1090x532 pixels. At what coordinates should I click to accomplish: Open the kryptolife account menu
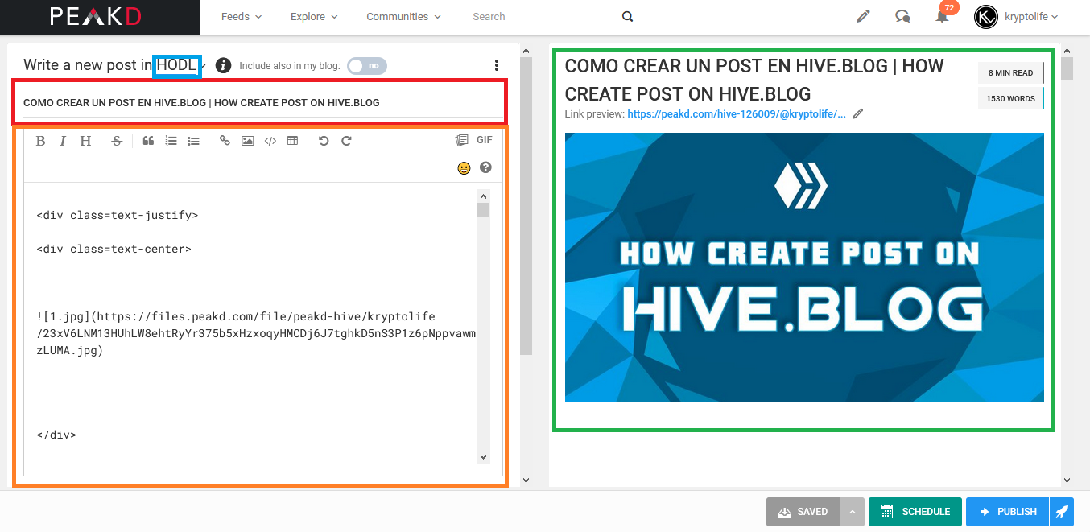coord(1016,17)
